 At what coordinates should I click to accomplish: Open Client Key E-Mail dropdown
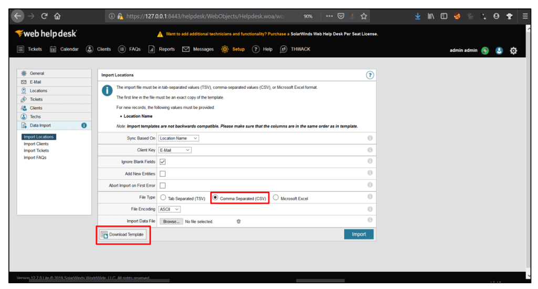174,150
